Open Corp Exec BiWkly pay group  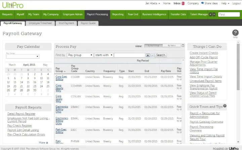(x=61, y=78)
